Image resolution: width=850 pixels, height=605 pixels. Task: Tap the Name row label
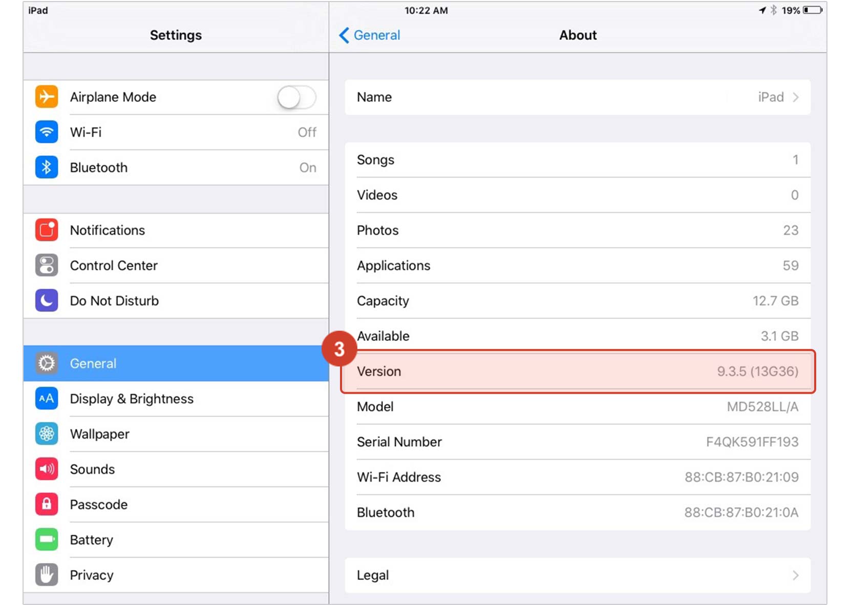point(374,97)
